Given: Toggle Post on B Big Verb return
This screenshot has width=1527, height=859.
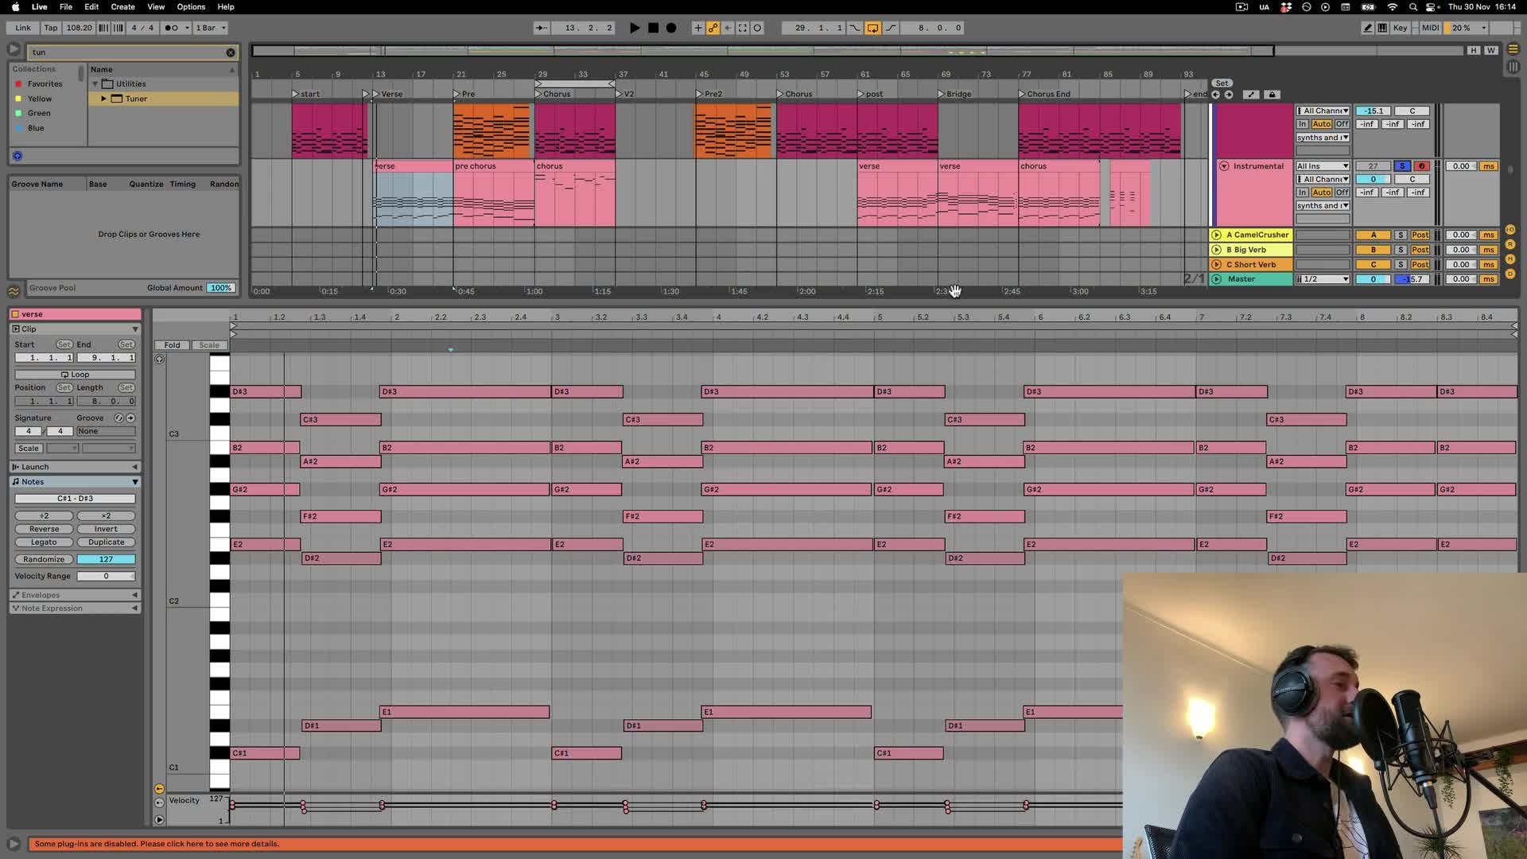Looking at the screenshot, I should 1420,250.
